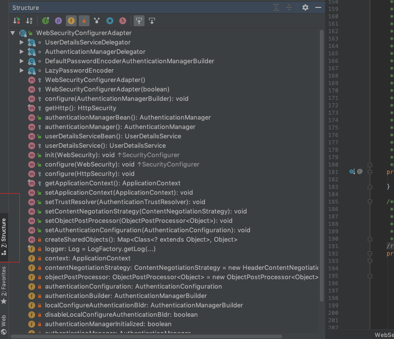Select setContentNegotationStrategy method row
The width and height of the screenshot is (394, 339).
146,212
